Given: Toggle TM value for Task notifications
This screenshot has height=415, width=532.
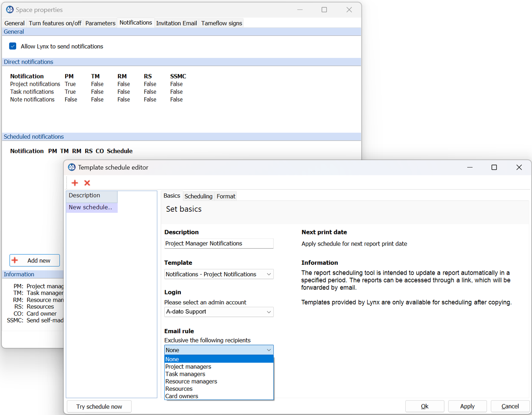Looking at the screenshot, I should [97, 91].
